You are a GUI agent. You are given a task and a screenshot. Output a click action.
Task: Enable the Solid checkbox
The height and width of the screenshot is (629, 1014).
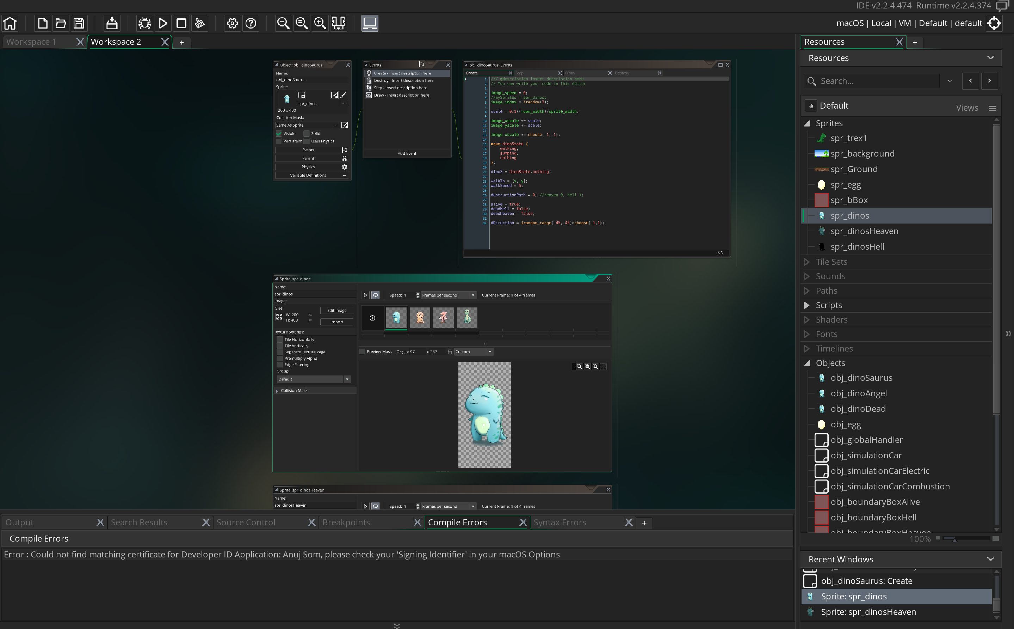tap(307, 134)
